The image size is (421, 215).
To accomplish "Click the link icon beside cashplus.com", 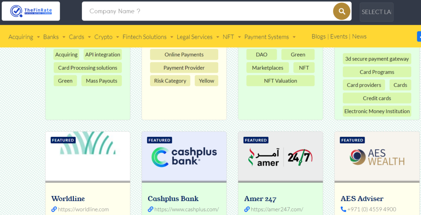I will click(150, 209).
